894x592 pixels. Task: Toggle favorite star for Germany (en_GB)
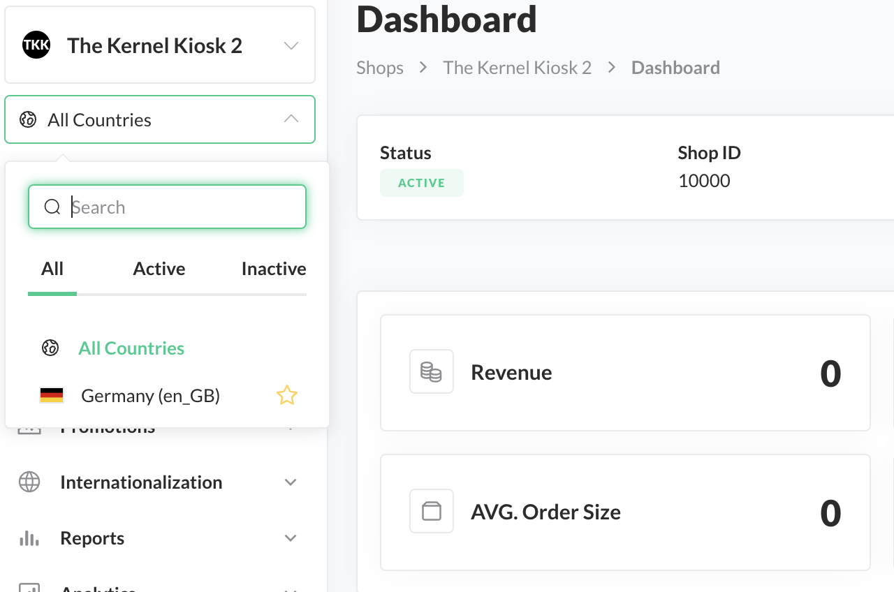[x=286, y=396]
